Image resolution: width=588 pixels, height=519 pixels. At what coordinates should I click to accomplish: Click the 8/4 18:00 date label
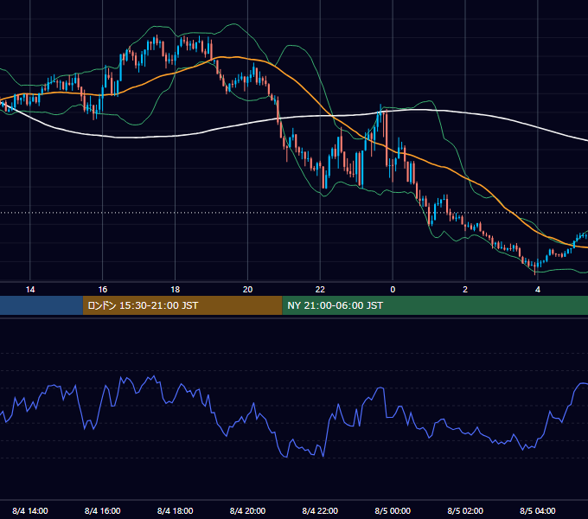pyautogui.click(x=176, y=510)
